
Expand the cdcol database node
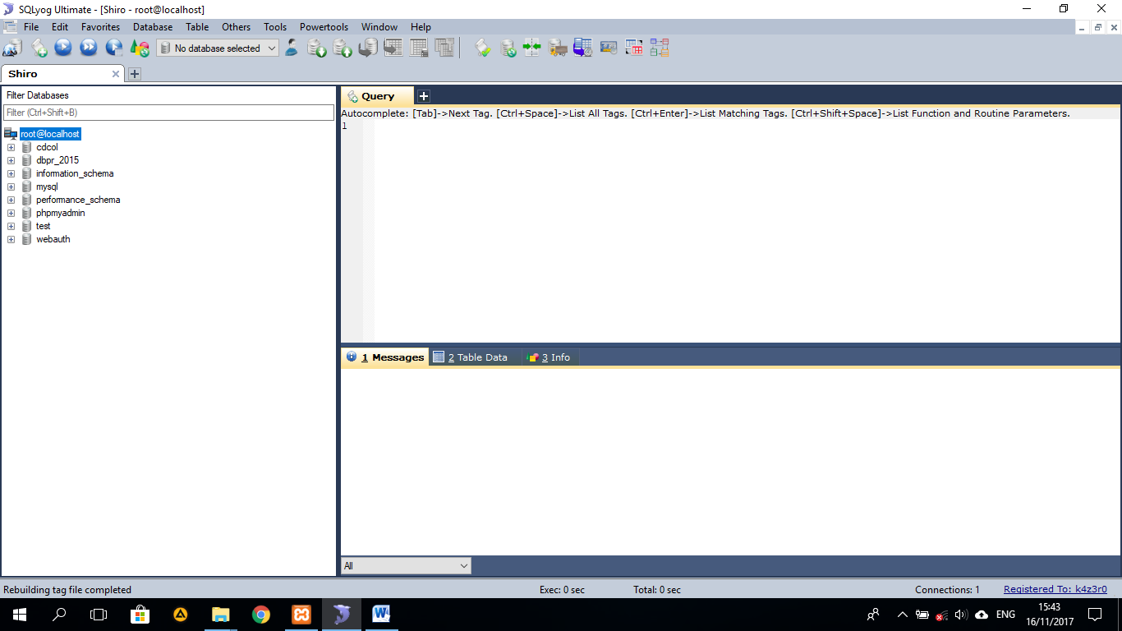pos(11,148)
